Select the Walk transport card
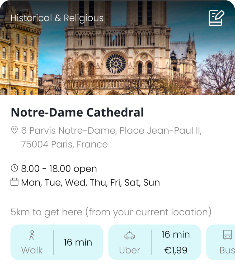235x271 pixels. [57, 242]
